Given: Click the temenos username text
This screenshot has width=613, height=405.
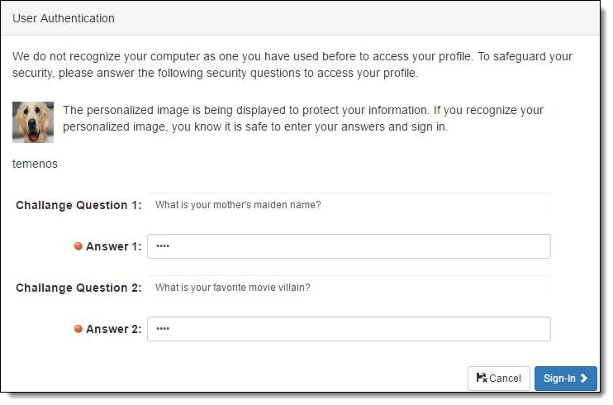Looking at the screenshot, I should (x=35, y=164).
